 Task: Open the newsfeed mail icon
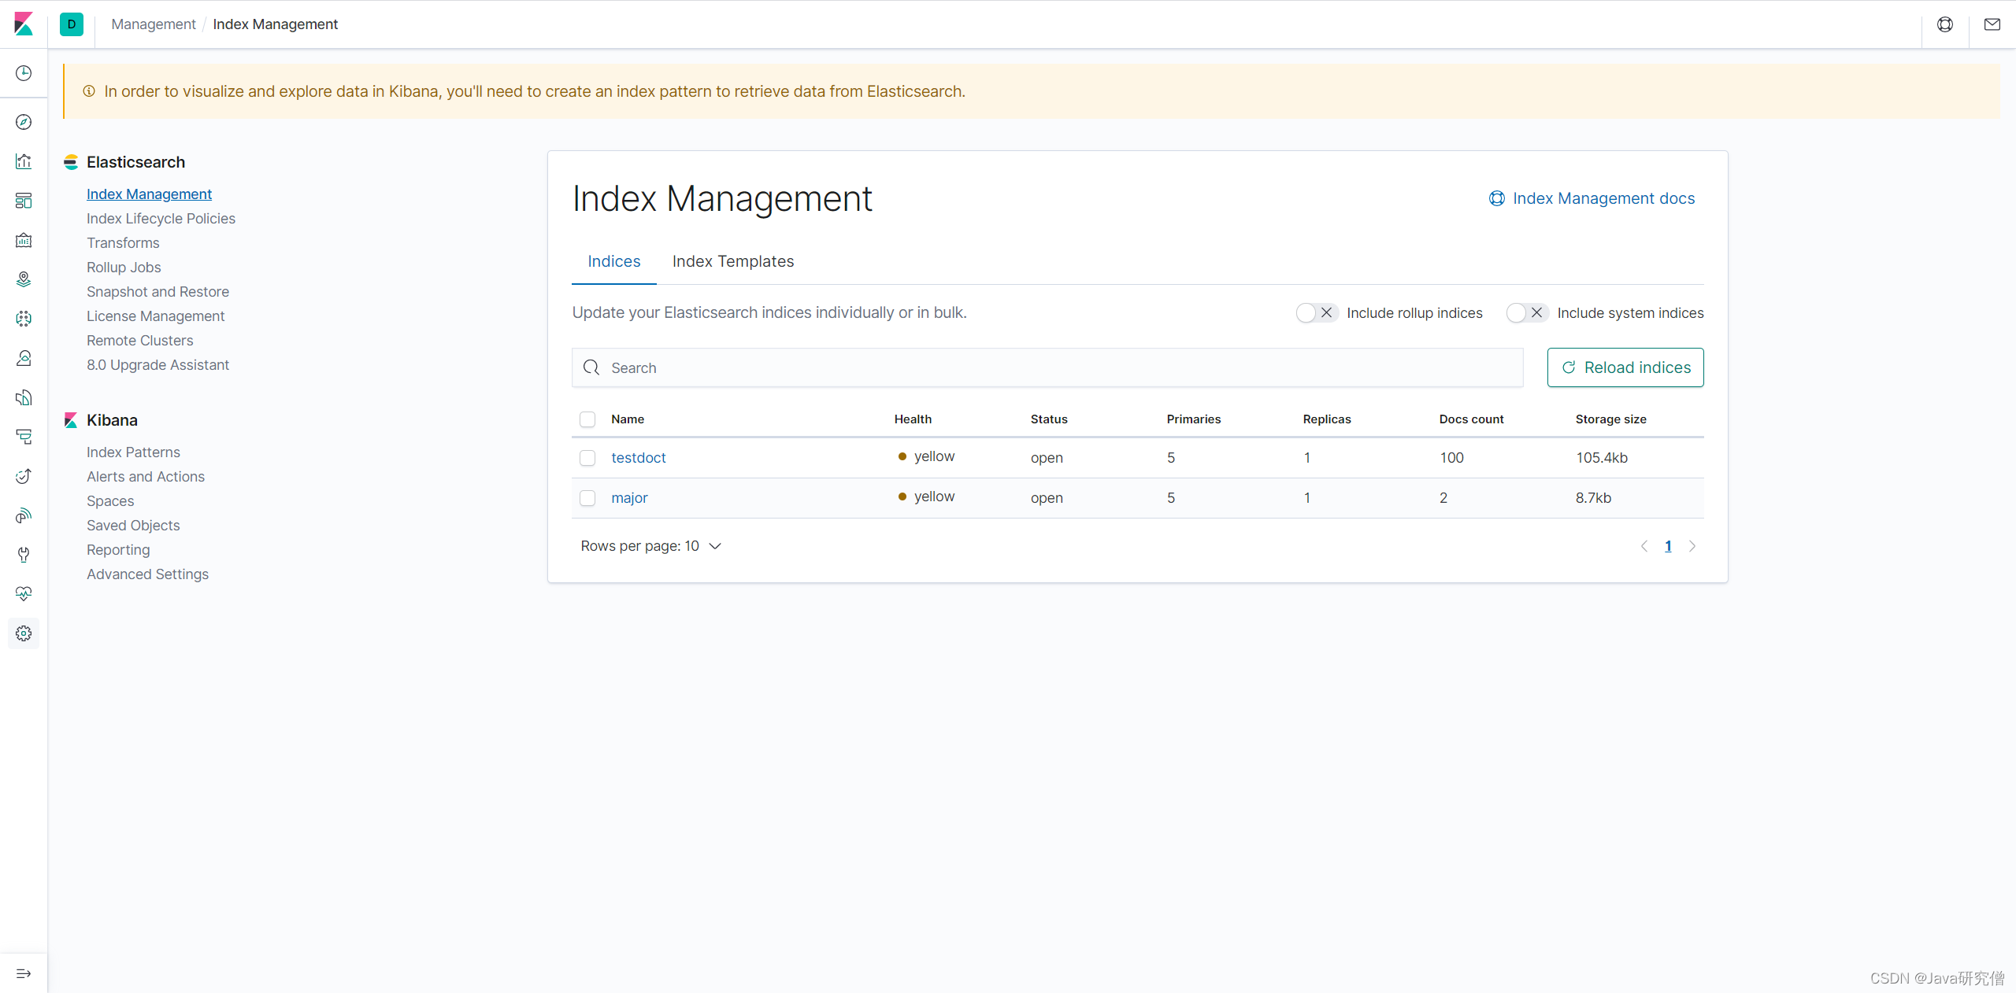(x=1992, y=24)
